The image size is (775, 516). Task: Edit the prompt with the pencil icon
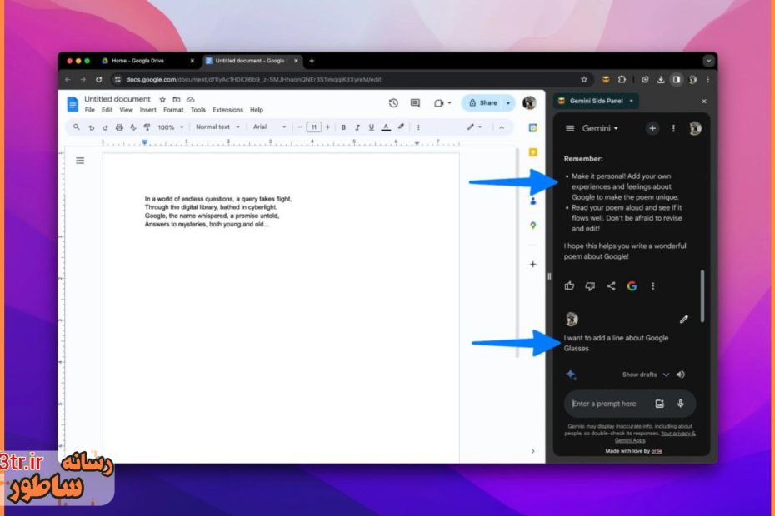click(683, 319)
